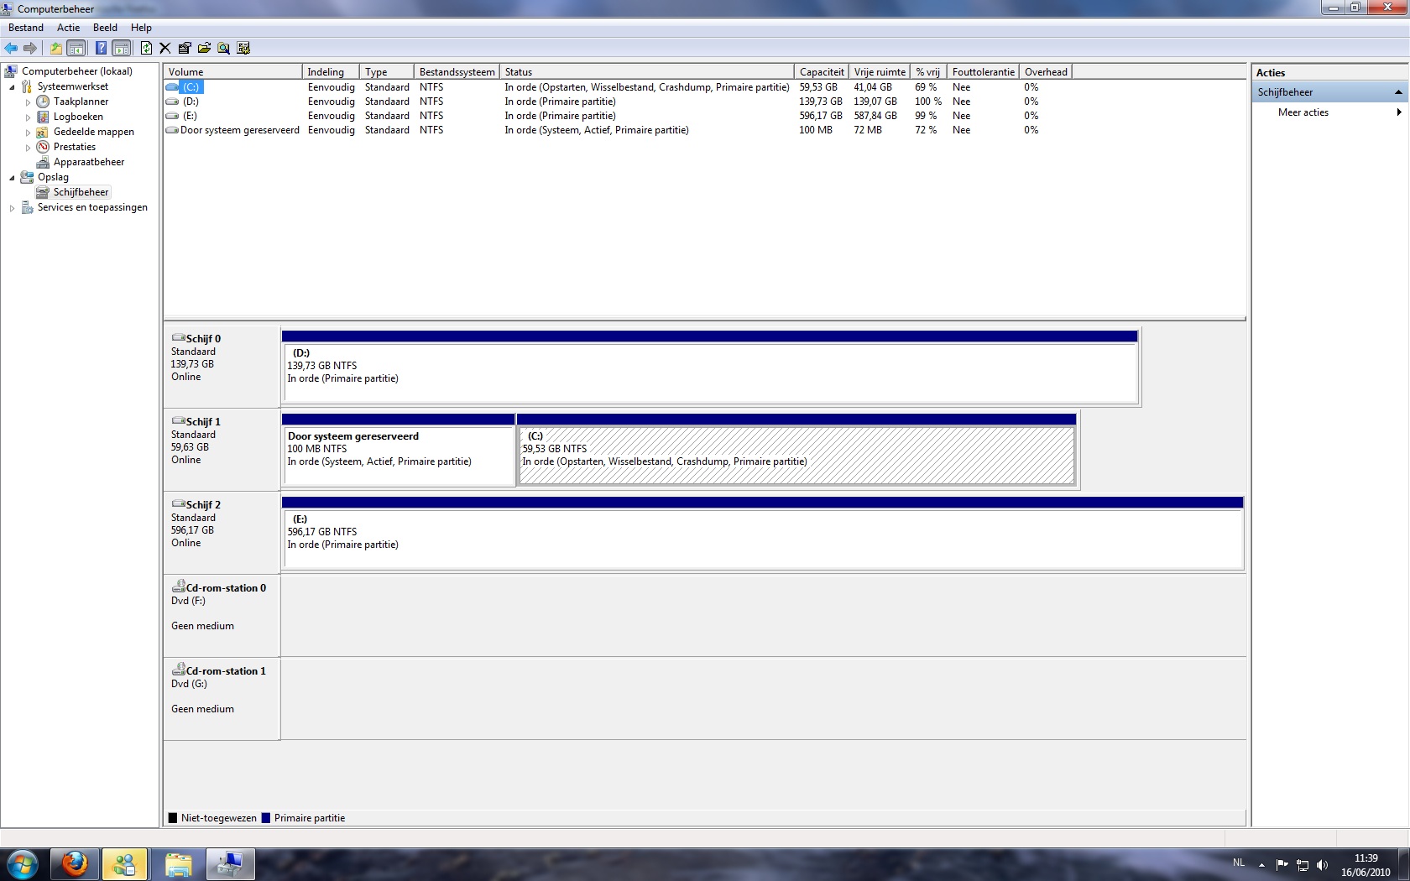Expand the Services en toepassingen node
This screenshot has height=881, width=1410.
point(12,208)
